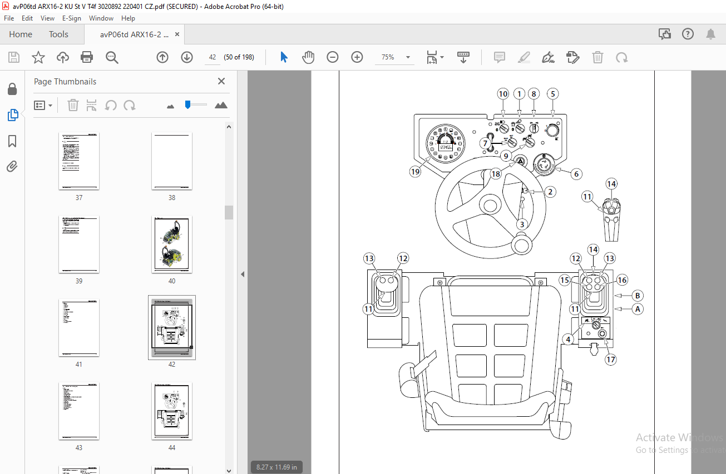The height and width of the screenshot is (474, 726).
Task: Collapse the navigation pane with side arrow
Action: [x=243, y=275]
